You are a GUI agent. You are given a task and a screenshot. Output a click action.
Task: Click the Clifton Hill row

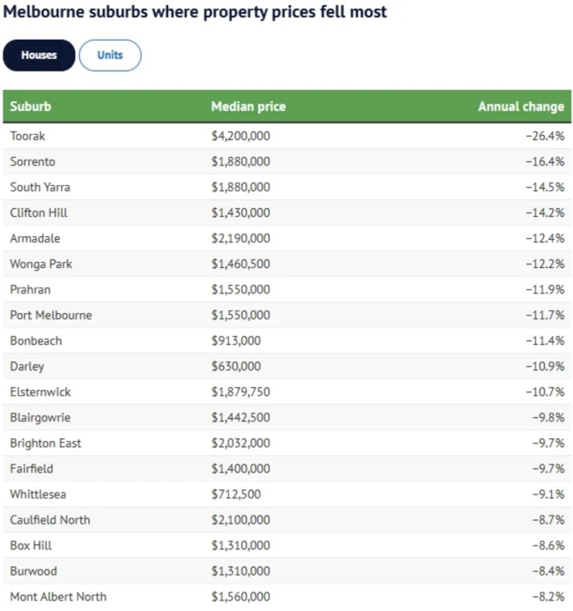39,212
